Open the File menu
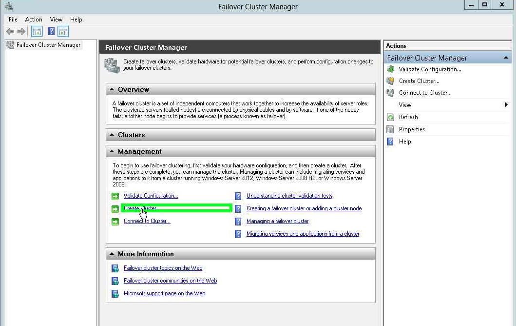516x326 pixels. point(13,20)
